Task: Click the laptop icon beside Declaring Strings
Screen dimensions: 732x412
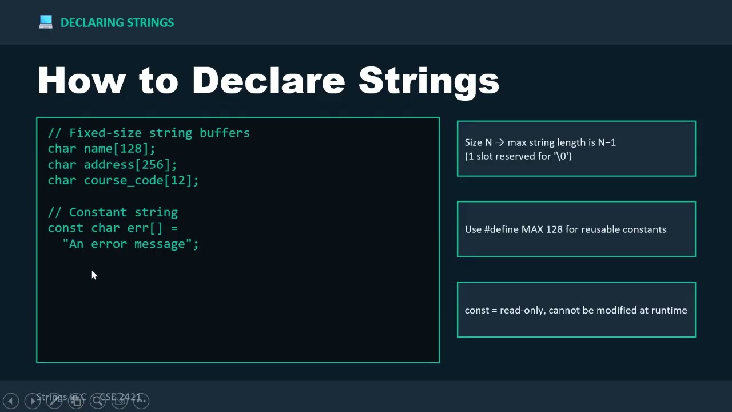Action: tap(46, 22)
